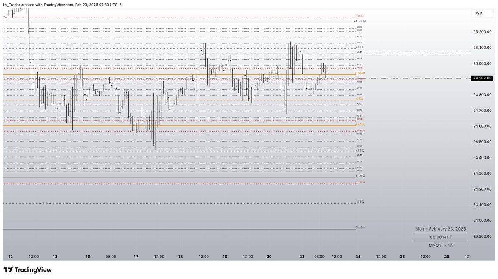Screen dimensions: 498x279
Task: Click the USD currency label
Action: [x=478, y=13]
